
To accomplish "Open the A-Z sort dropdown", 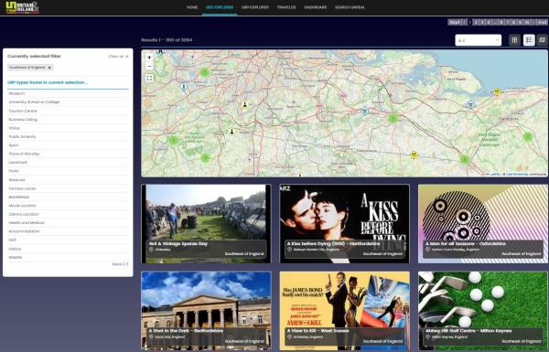I will tap(479, 40).
